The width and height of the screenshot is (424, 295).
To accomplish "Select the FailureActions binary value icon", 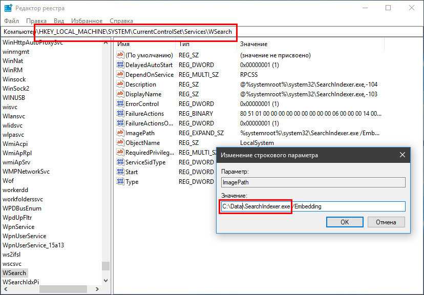I will coord(121,114).
